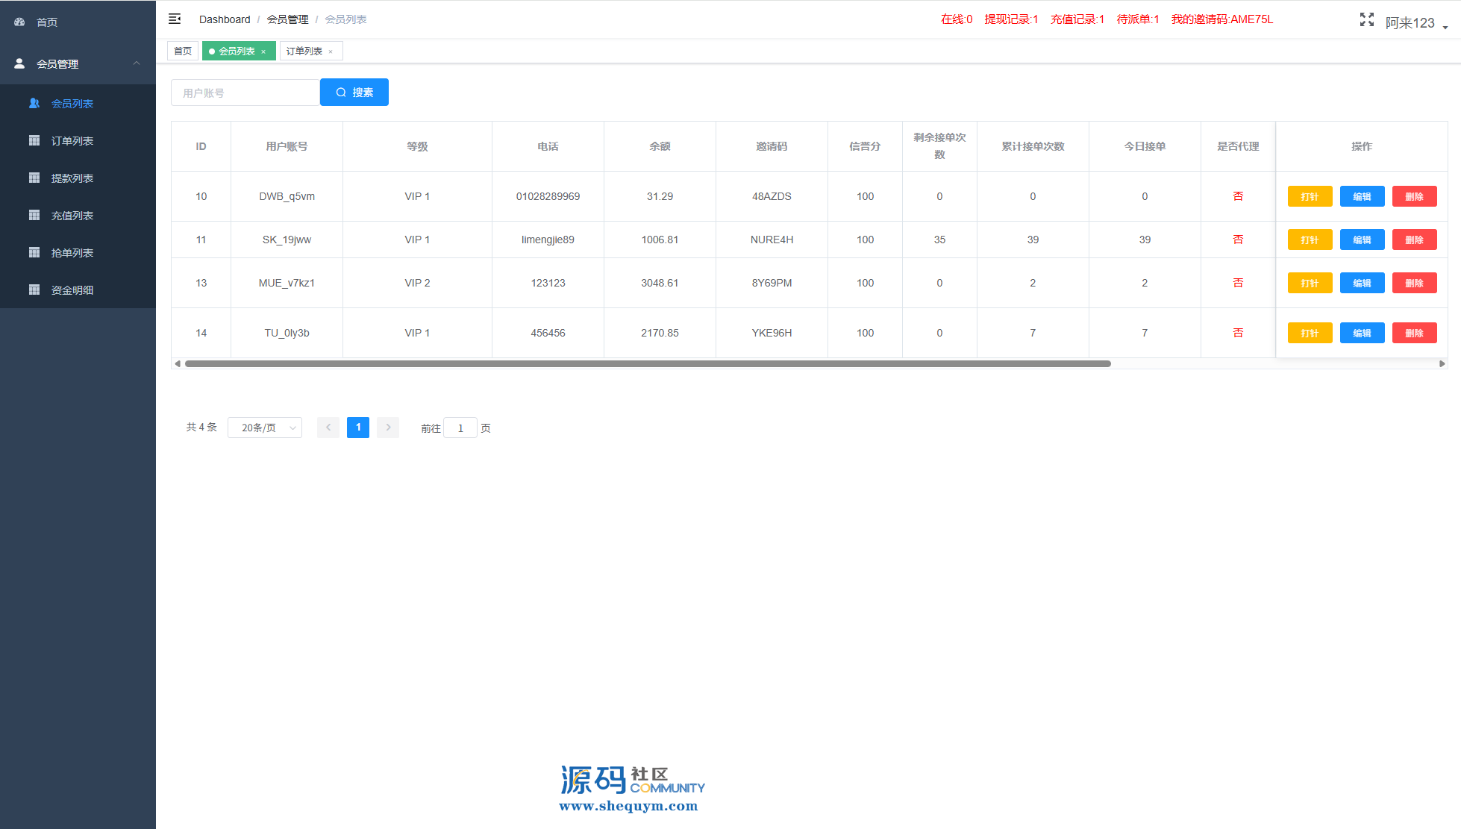Click the 用户账号 search input field
The width and height of the screenshot is (1461, 829).
click(245, 93)
